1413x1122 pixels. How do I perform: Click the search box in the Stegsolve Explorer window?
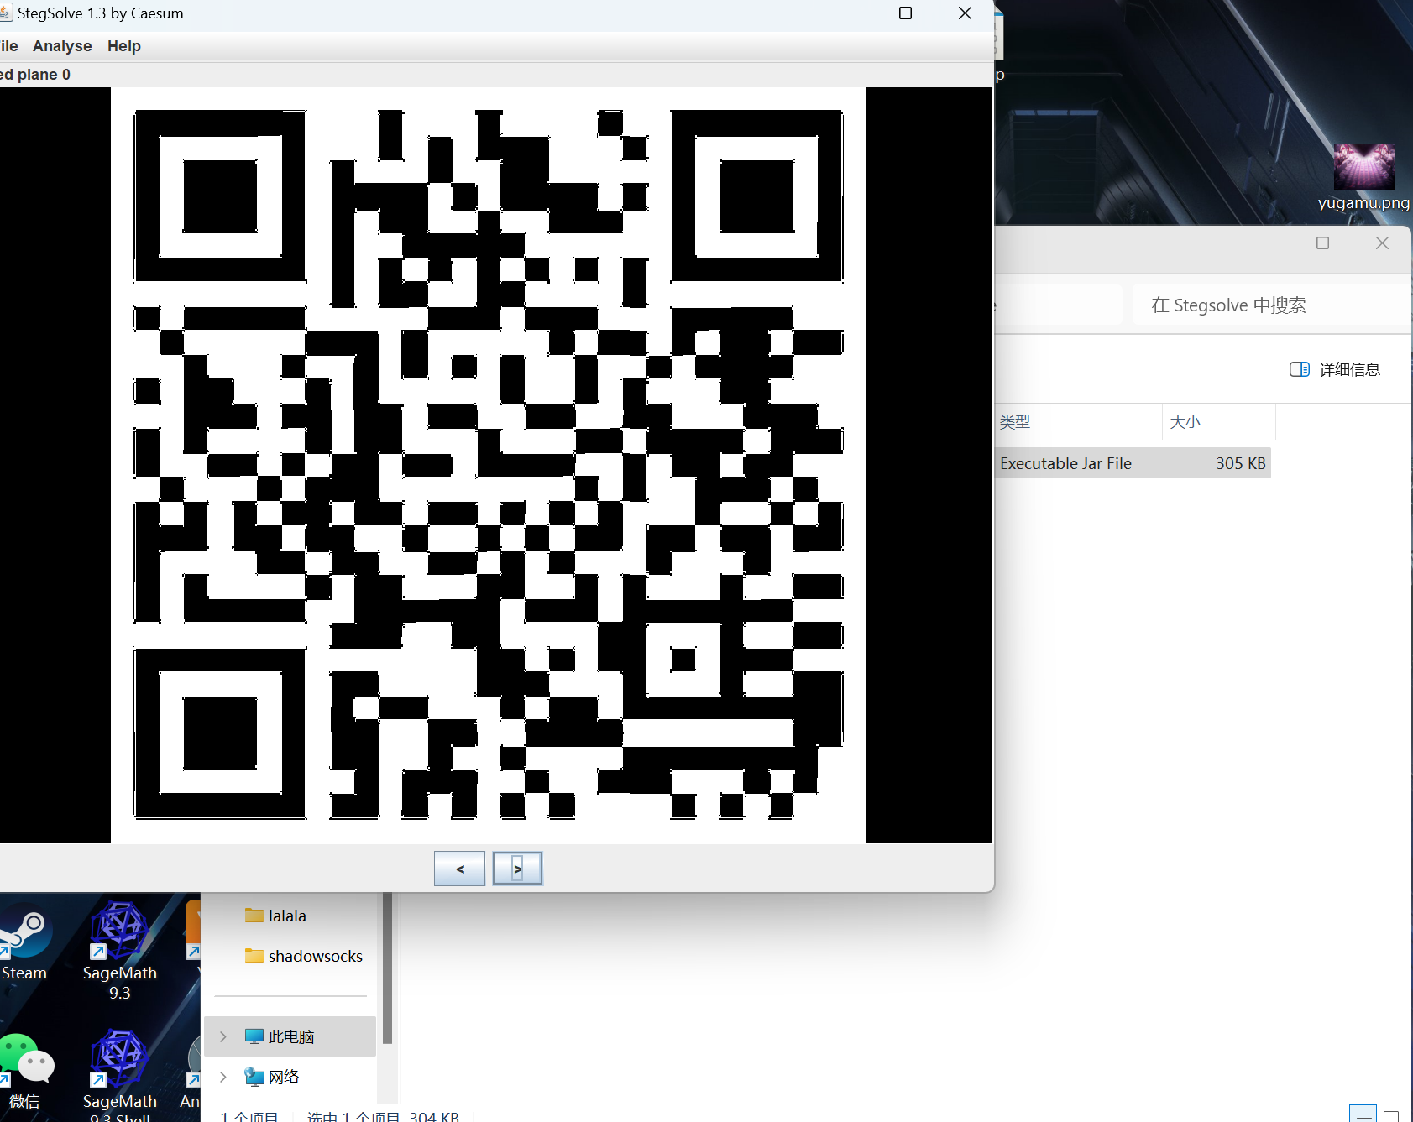coord(1271,305)
